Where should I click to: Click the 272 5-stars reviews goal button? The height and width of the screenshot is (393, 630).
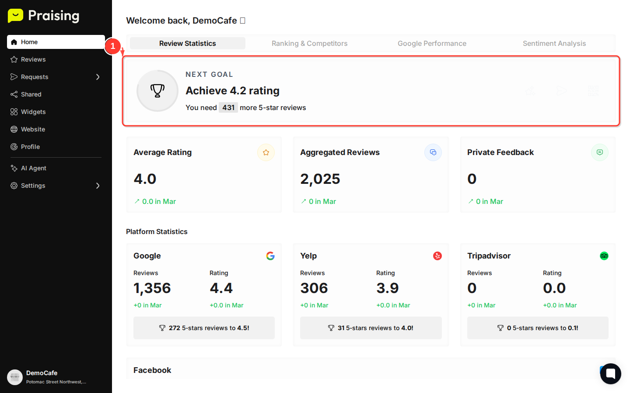(x=204, y=328)
